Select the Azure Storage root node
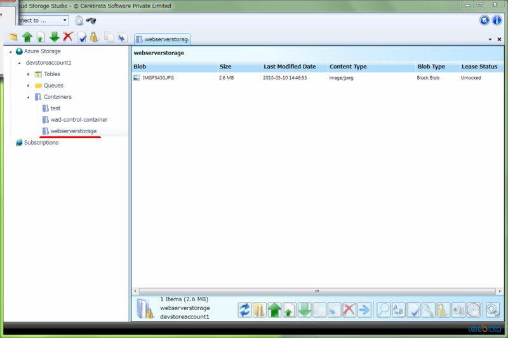This screenshot has height=338, width=508. pyautogui.click(x=43, y=51)
